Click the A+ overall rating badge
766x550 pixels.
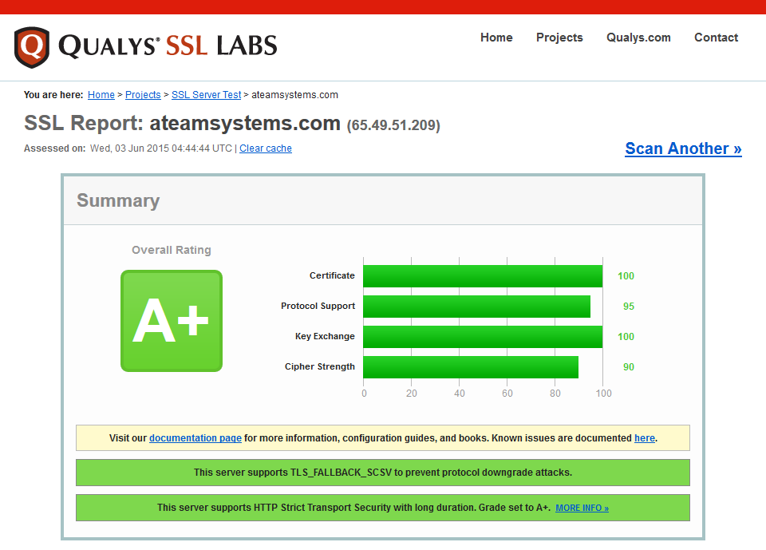click(172, 321)
